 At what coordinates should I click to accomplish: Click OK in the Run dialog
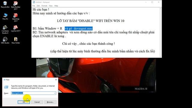[24, 102]
